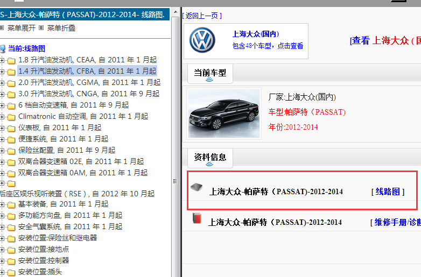The image size is (421, 277).
Task: Click folder icon of 安装位置:接地点
Action: pyautogui.click(x=11, y=250)
